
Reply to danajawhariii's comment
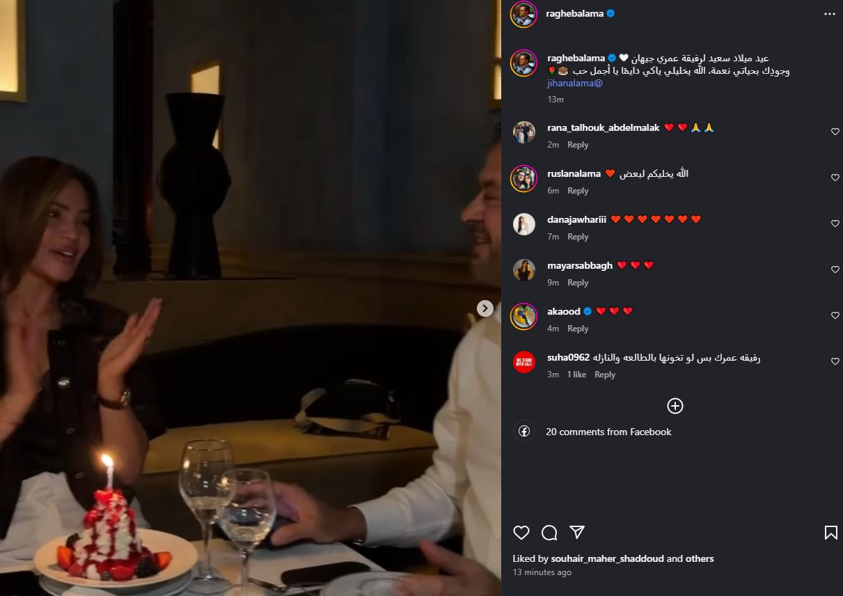[x=578, y=237]
